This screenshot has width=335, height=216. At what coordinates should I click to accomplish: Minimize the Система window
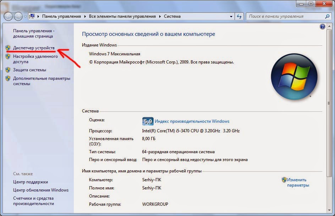[301, 4]
